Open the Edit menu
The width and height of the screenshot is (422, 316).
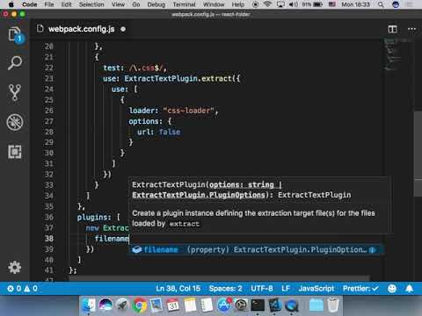point(66,4)
